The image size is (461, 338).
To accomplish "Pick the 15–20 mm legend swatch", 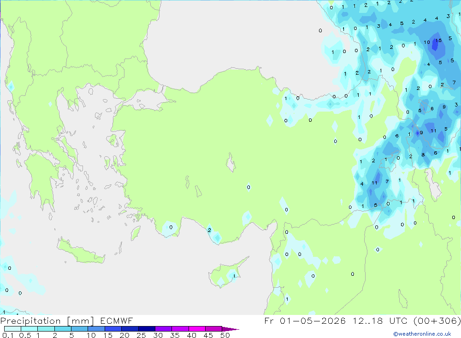I will [x=113, y=329].
